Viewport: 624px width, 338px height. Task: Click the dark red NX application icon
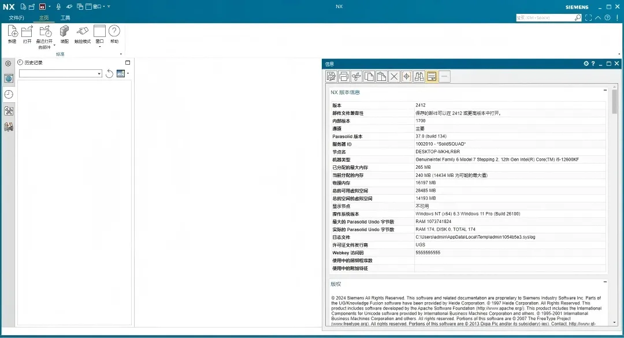42,6
